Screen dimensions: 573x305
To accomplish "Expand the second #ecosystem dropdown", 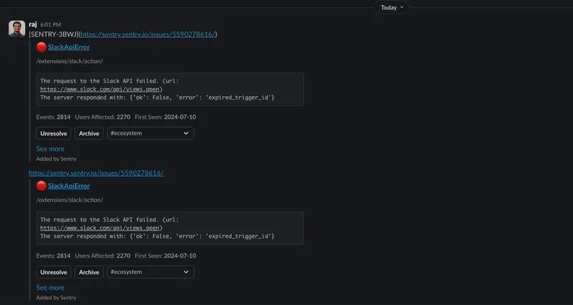I will coord(150,272).
